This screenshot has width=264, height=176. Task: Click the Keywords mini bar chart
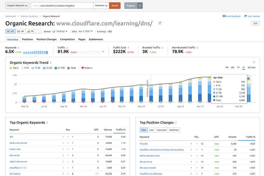click(36, 52)
